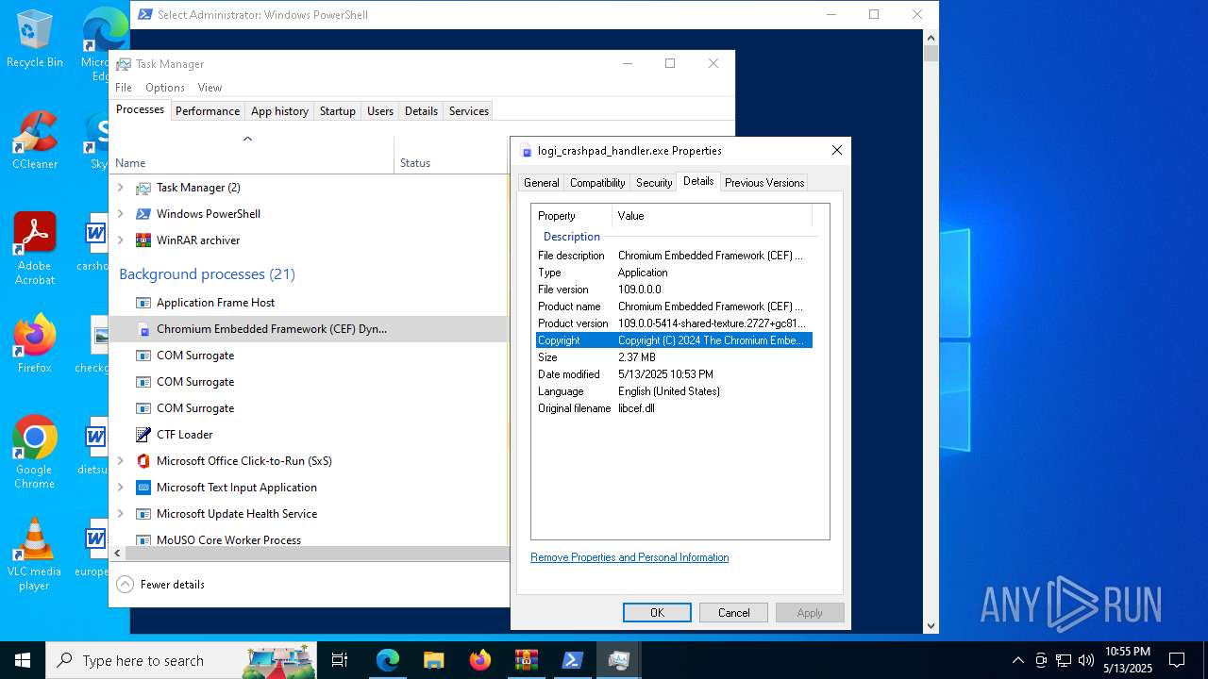The height and width of the screenshot is (679, 1208).
Task: Collapse the Background processes (21) heading
Action: 207,274
